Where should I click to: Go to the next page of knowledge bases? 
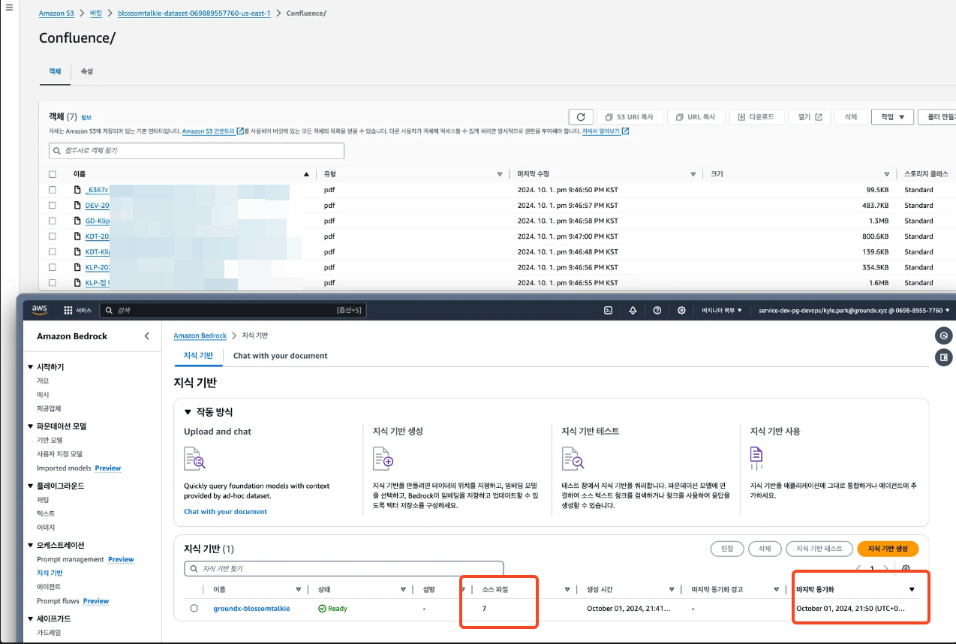click(886, 568)
